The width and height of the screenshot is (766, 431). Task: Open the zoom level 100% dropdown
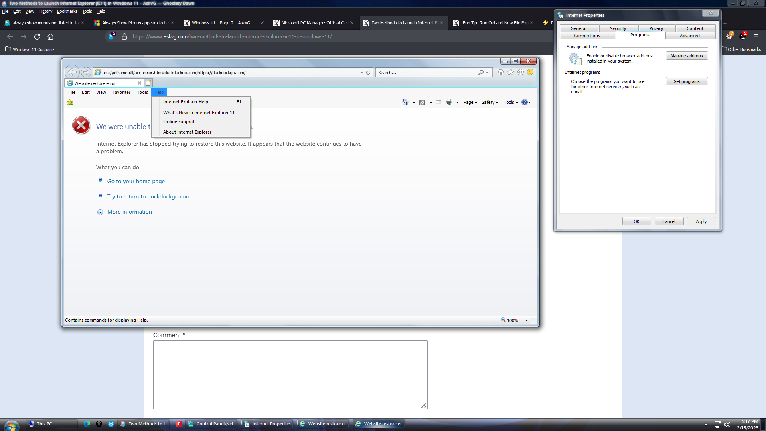point(527,320)
